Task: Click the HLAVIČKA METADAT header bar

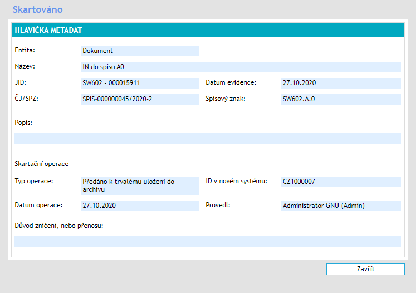Action: point(207,31)
